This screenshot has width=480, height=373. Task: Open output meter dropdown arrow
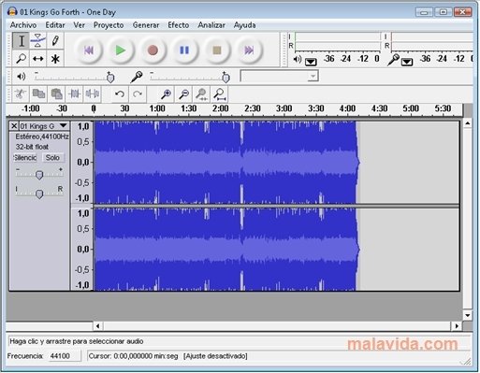[x=311, y=62]
